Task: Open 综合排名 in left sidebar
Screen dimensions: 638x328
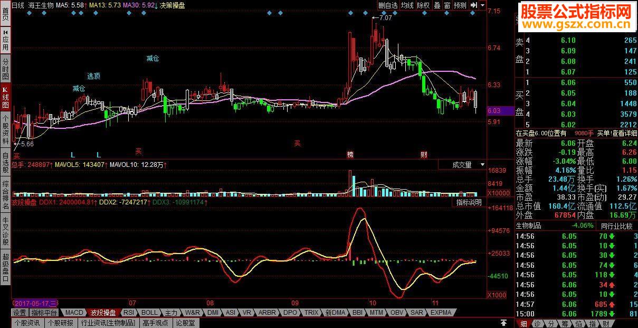Action: pos(5,193)
